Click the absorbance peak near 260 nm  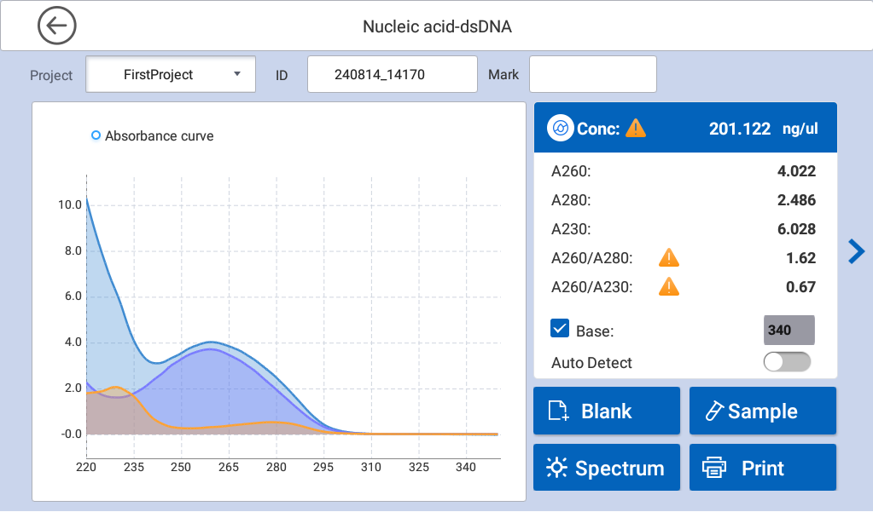point(212,342)
